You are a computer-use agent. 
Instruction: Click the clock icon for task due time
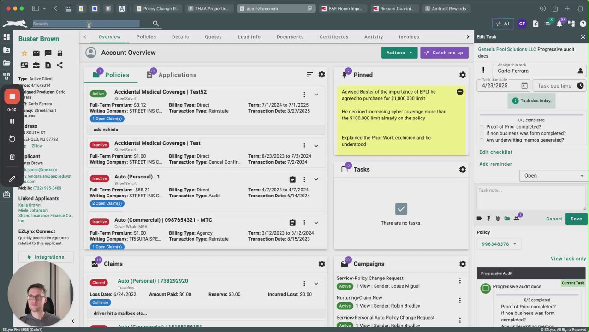(x=580, y=85)
